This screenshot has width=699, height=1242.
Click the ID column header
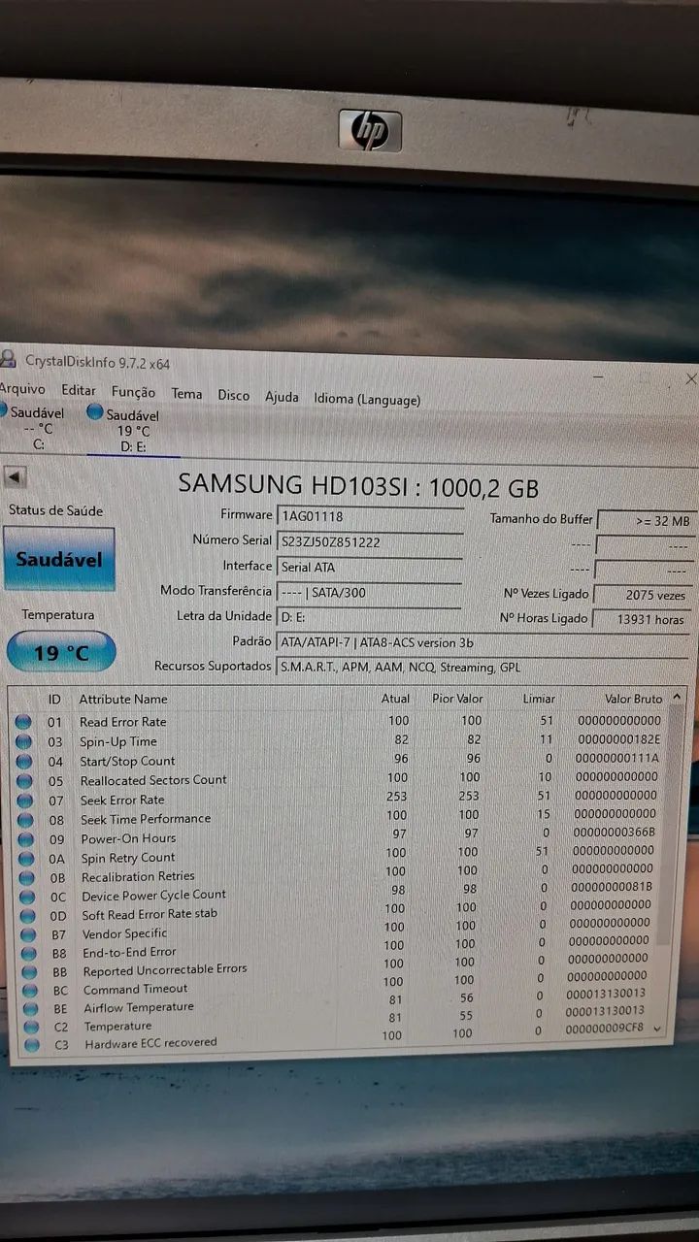point(54,699)
